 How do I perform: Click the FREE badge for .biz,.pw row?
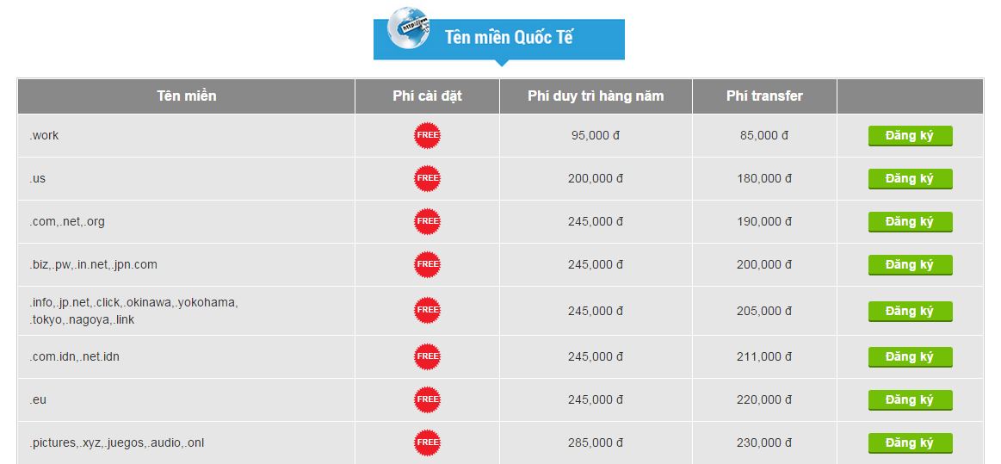(x=427, y=264)
